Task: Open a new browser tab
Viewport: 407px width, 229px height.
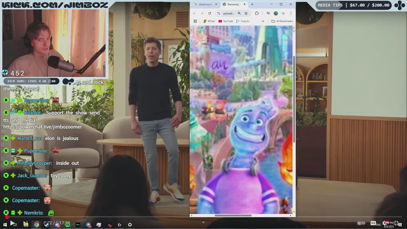Action: (252, 4)
